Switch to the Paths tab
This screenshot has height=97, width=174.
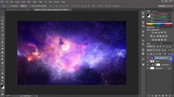pos(161,44)
